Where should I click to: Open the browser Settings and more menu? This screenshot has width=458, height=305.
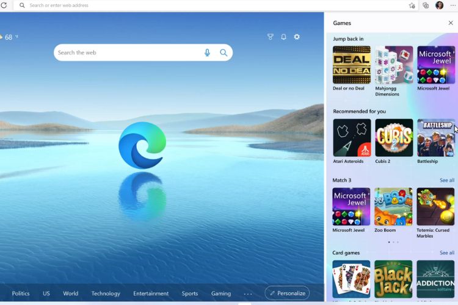[453, 5]
